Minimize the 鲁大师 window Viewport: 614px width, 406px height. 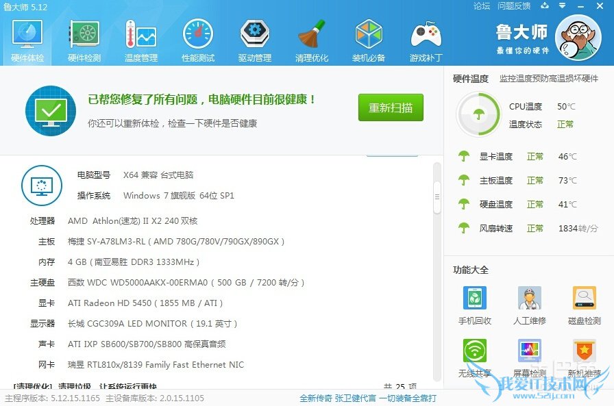(x=580, y=6)
